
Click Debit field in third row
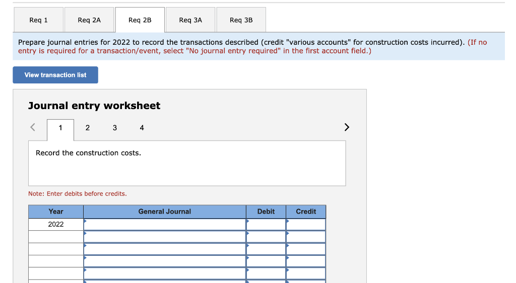tap(266, 249)
